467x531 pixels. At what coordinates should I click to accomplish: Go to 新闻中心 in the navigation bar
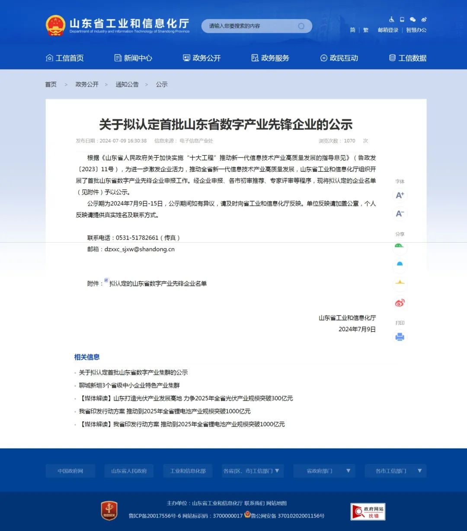click(x=133, y=58)
